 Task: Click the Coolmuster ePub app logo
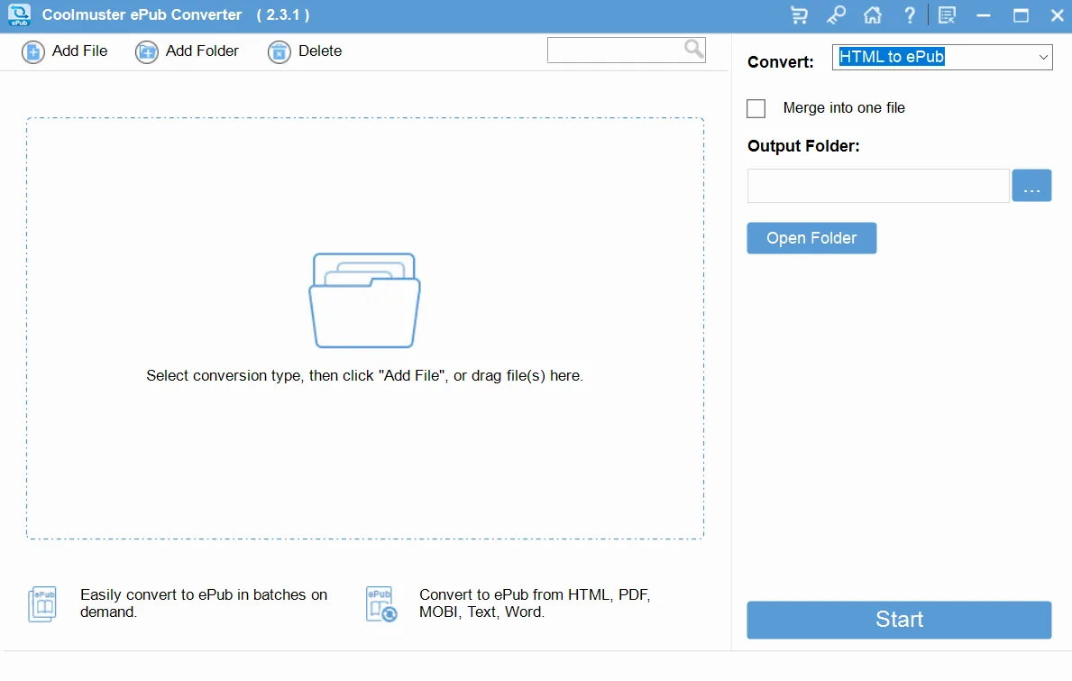[19, 15]
